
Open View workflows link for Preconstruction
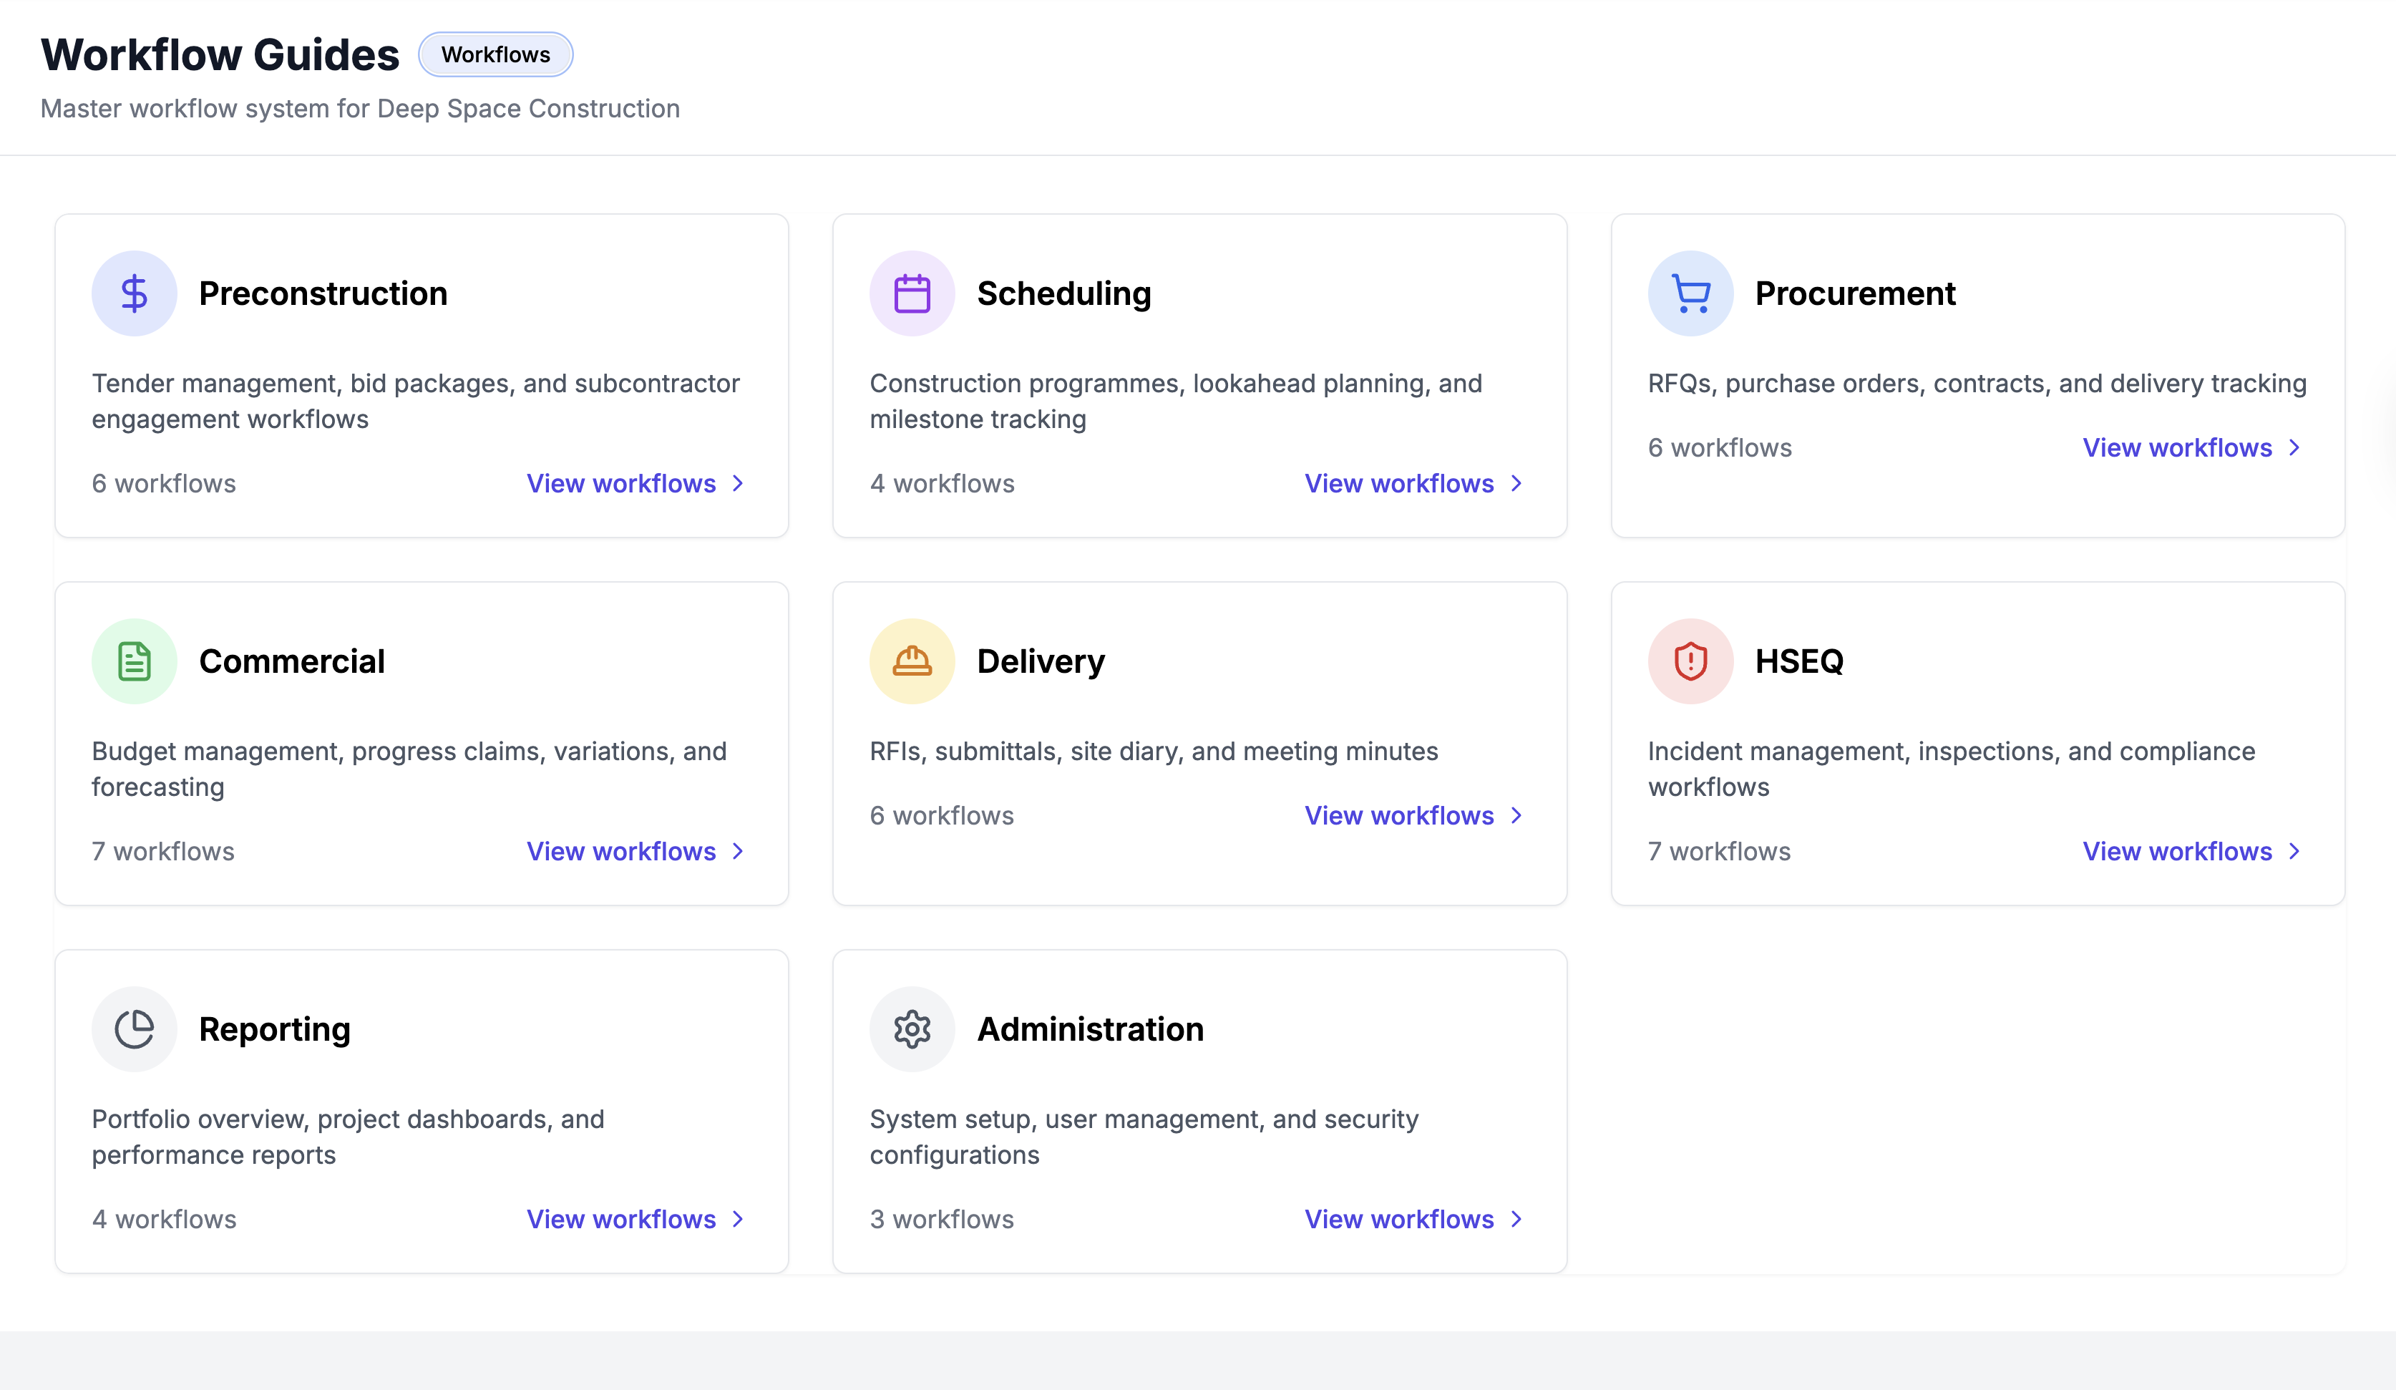pyautogui.click(x=636, y=483)
